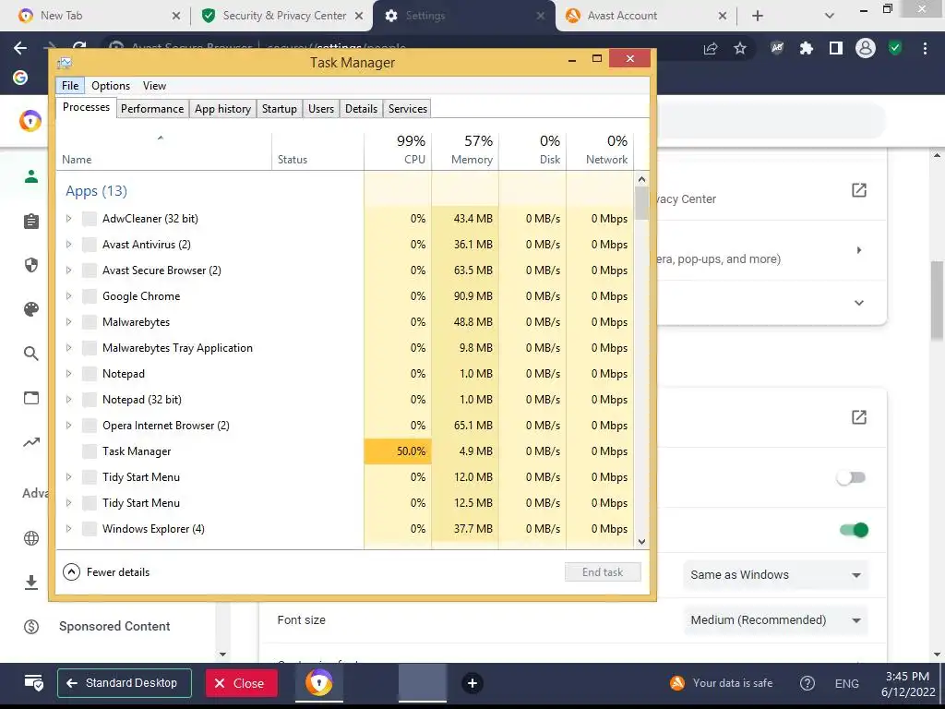Toggle the green switch that is on
Viewport: 945px width, 709px height.
(x=854, y=530)
